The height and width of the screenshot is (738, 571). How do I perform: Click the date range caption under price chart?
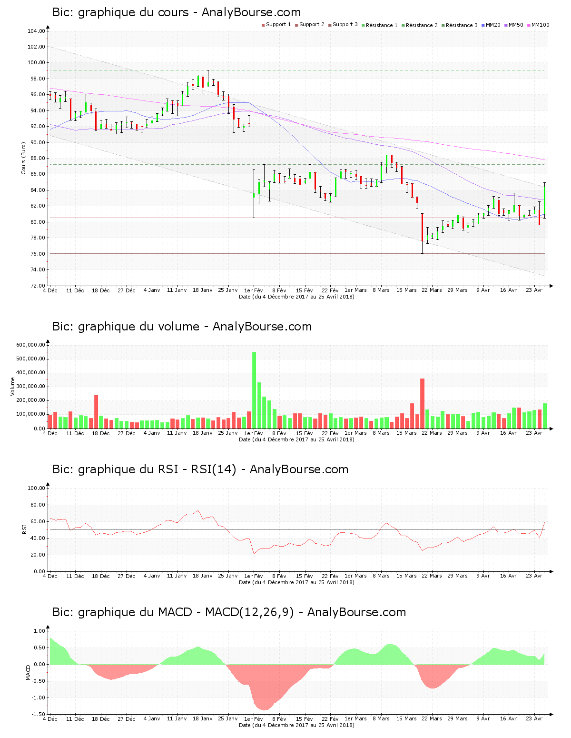point(296,297)
